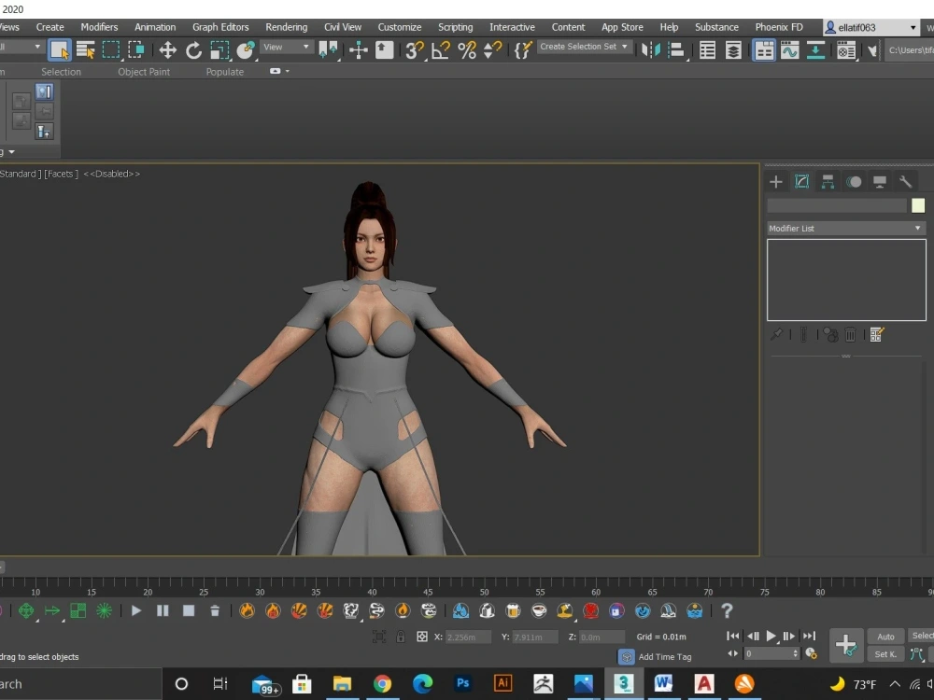The image size is (934, 700).
Task: Open the View reference coordinate system dropdown
Action: click(287, 47)
